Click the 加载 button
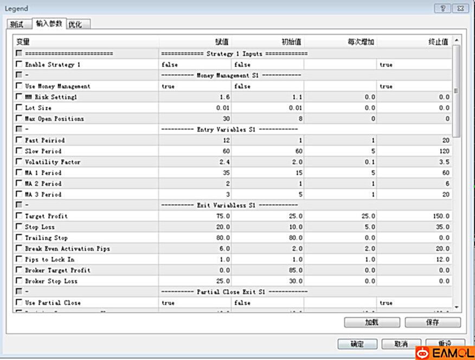The height and width of the screenshot is (360, 475). tap(371, 322)
